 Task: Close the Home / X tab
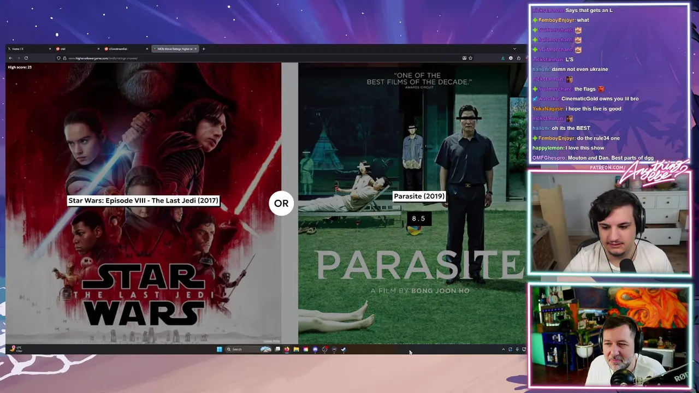pyautogui.click(x=50, y=49)
